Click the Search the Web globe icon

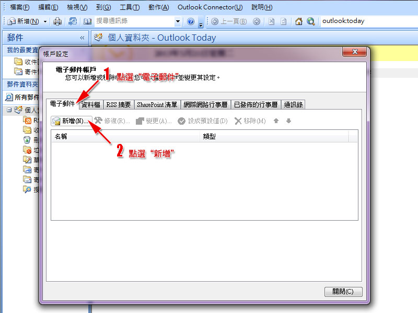(311, 21)
